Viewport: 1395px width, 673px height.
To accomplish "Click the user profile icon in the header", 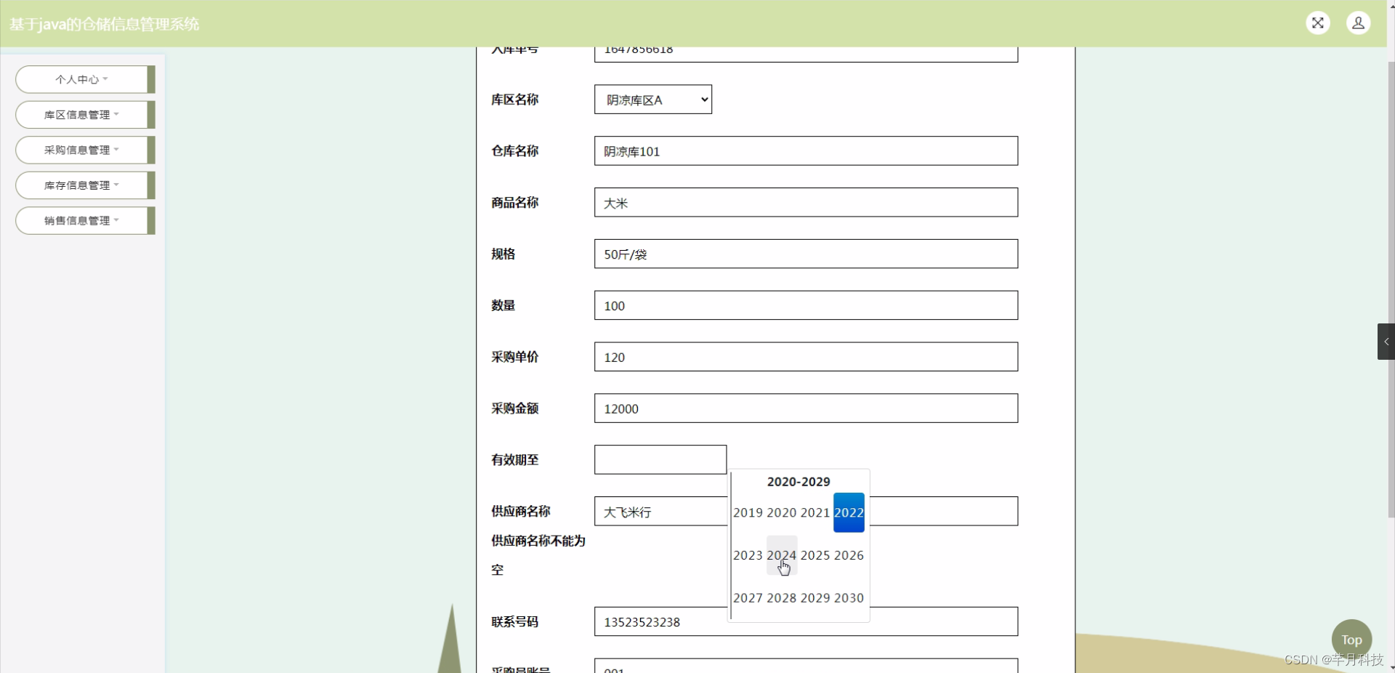I will click(1359, 23).
